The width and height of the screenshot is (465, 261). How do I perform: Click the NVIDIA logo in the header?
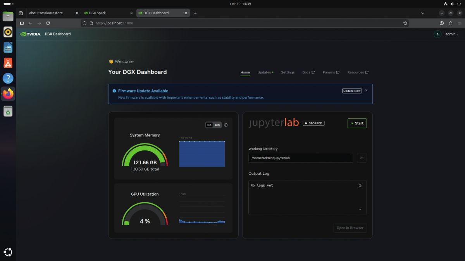30,34
